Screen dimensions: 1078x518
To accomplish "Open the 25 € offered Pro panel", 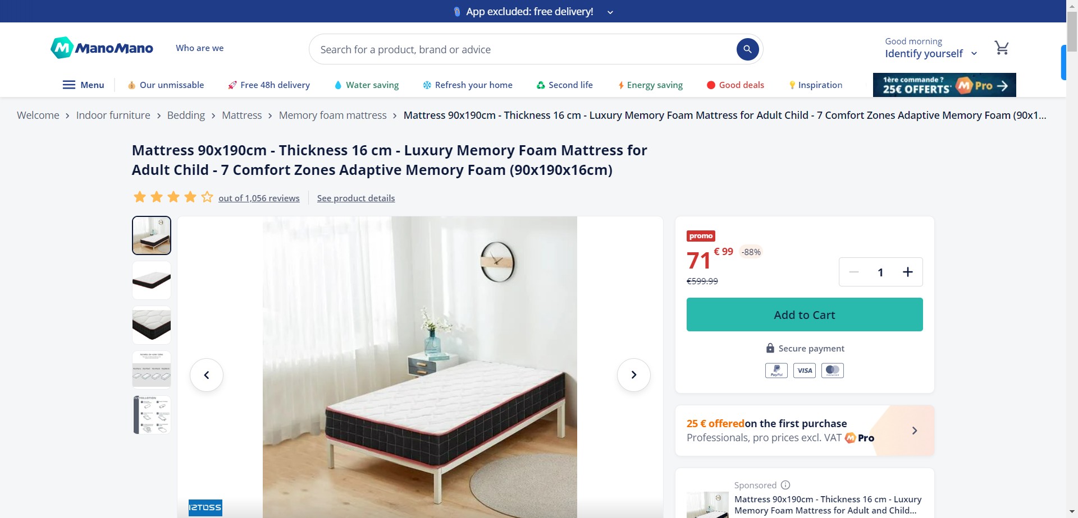I will point(805,431).
